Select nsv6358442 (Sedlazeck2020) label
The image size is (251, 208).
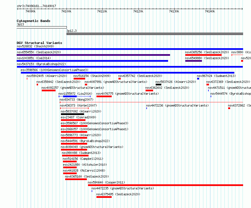click(x=58, y=82)
